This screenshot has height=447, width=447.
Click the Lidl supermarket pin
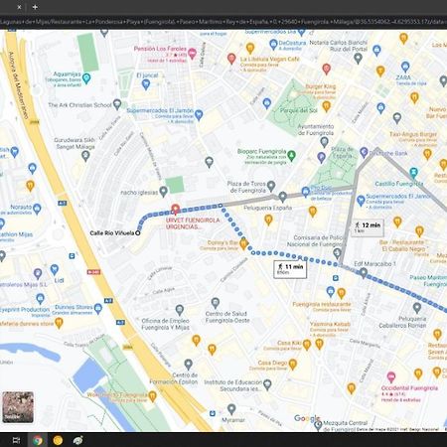click(x=55, y=270)
